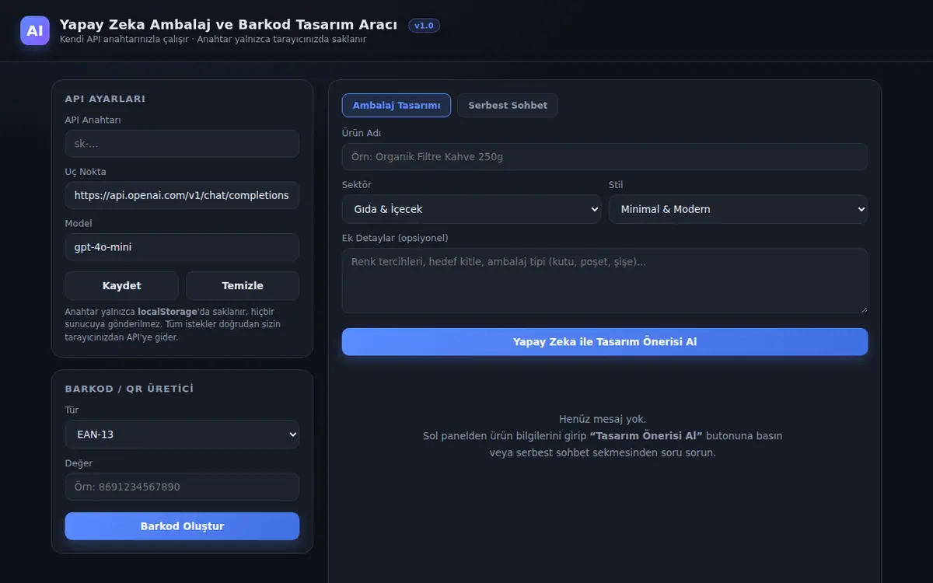Click Yapay Zeka ile Tasarım Önerisi Al
Viewport: 933px width, 583px height.
click(x=605, y=342)
